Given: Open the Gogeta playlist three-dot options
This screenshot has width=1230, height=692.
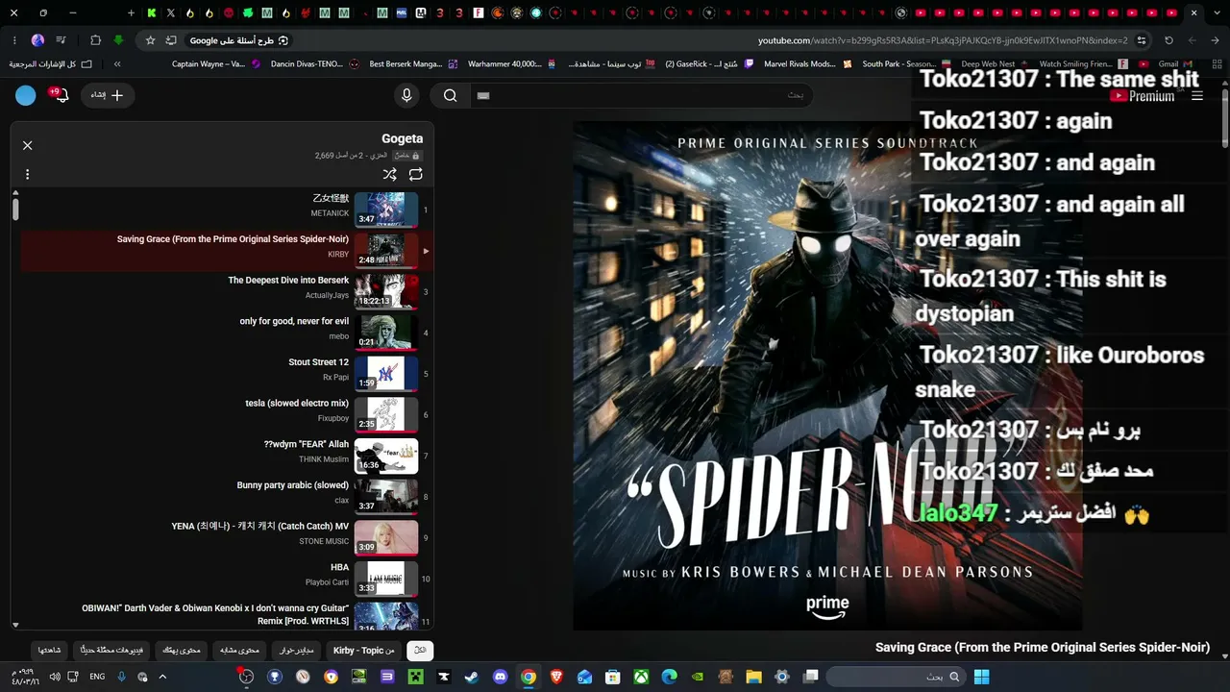Looking at the screenshot, I should [27, 175].
